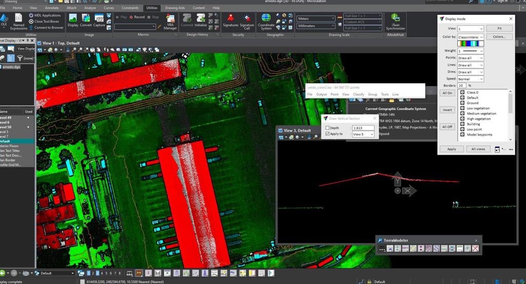Open the Classify menu
Viewport: 526px width, 284px height.
pyautogui.click(x=358, y=94)
